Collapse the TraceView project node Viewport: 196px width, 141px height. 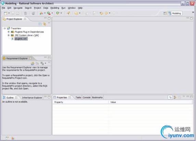coord(5,28)
